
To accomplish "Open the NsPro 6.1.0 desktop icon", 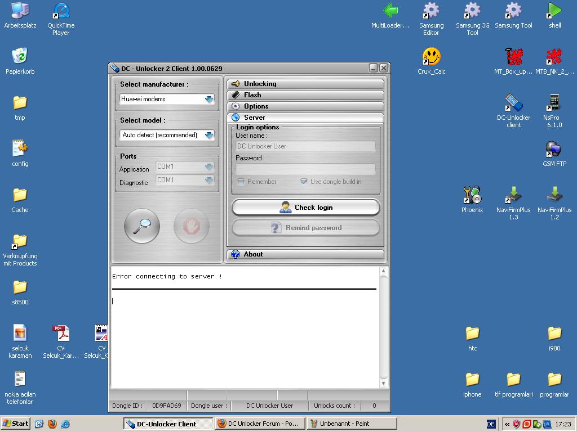I will (x=554, y=103).
